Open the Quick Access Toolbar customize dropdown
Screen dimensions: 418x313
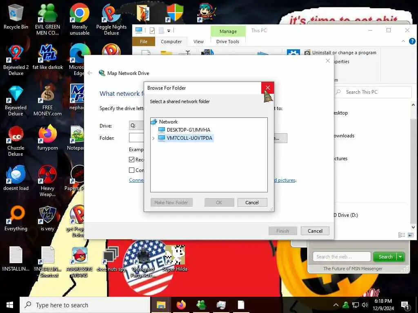[x=169, y=31]
